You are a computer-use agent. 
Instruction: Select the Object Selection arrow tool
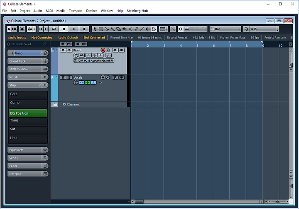pyautogui.click(x=95, y=29)
